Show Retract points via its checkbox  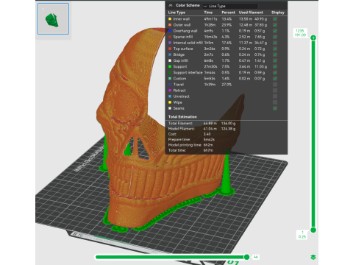point(275,91)
